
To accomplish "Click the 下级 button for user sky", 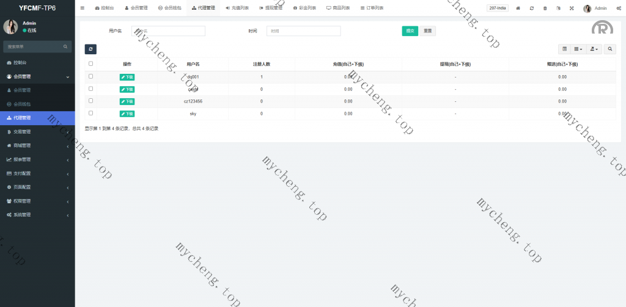I will 127,114.
